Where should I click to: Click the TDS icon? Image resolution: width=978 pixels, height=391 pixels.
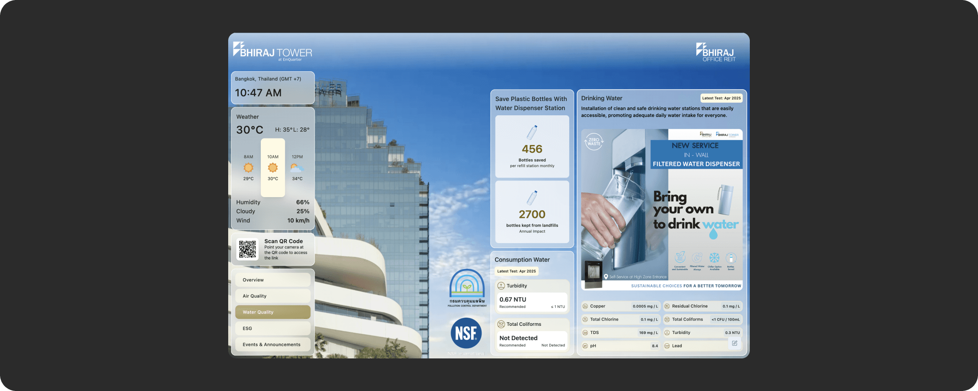(x=585, y=333)
